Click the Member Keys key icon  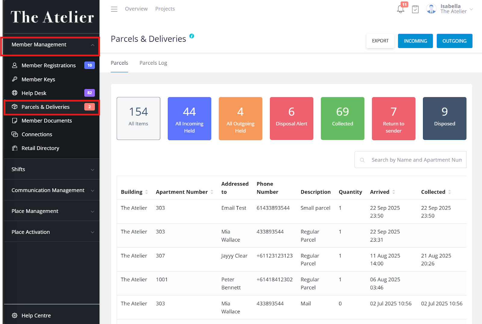(x=14, y=79)
